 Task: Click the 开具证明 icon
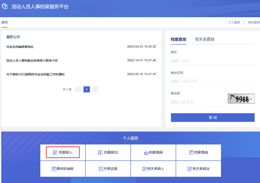[101, 169]
